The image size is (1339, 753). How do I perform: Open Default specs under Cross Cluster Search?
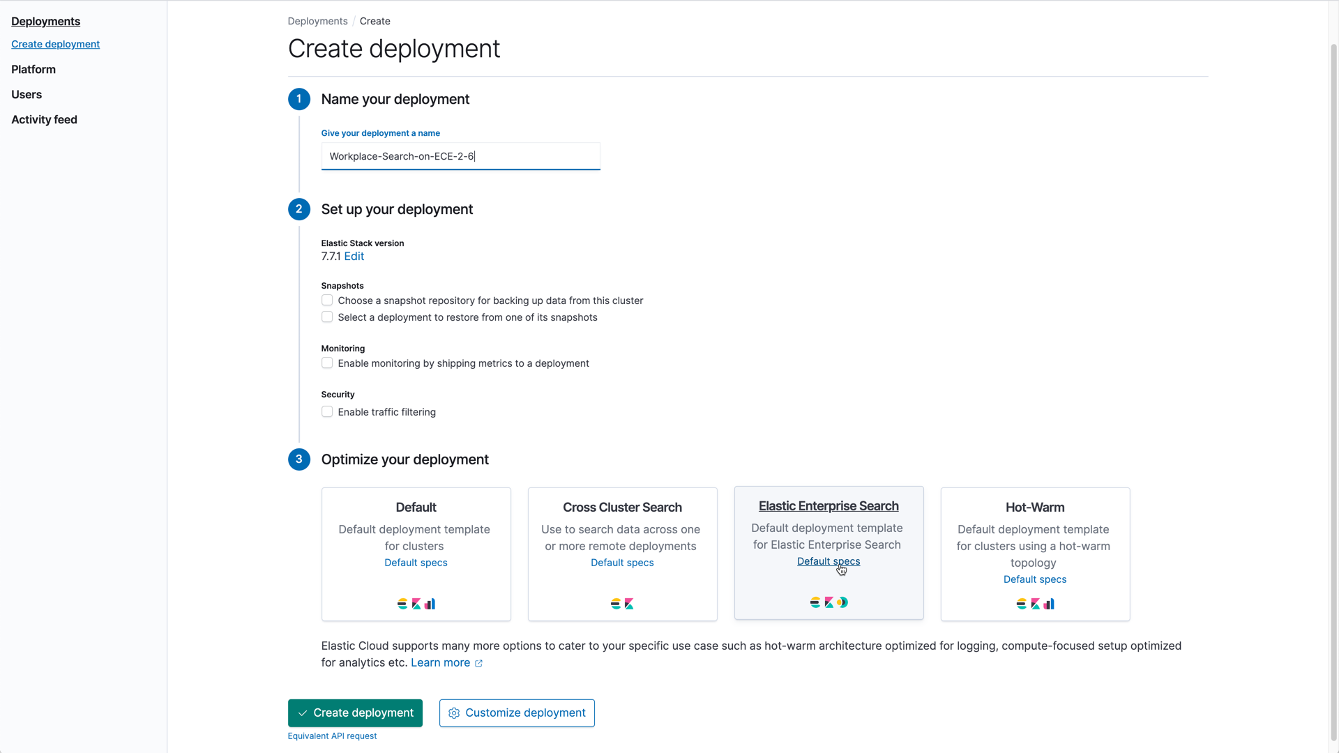pyautogui.click(x=622, y=563)
